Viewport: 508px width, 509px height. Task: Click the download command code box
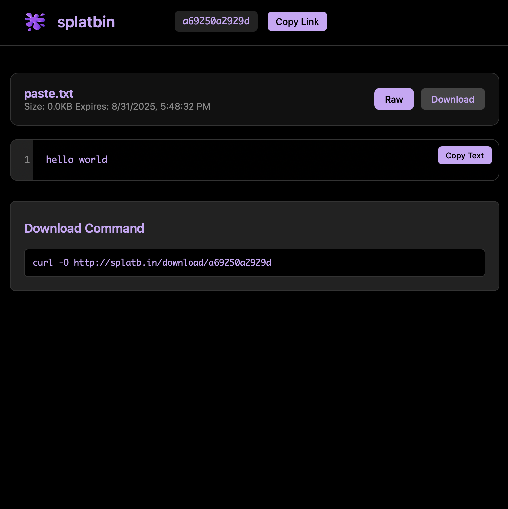254,263
